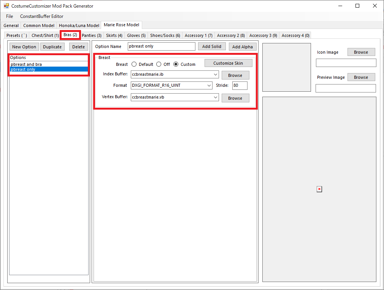This screenshot has width=384, height=290.
Task: Open the Accessory 2 (8) tab
Action: click(231, 35)
